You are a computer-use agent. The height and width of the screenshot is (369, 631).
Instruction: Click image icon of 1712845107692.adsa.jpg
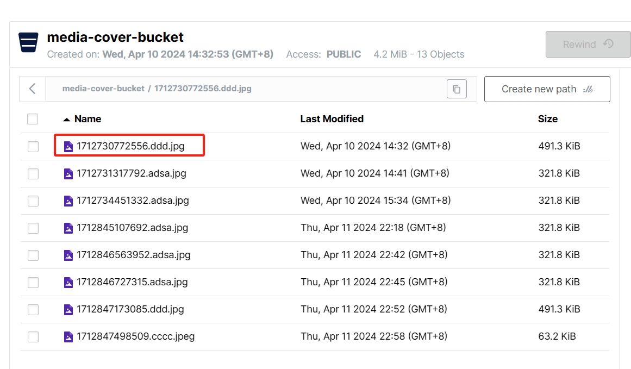(x=68, y=228)
